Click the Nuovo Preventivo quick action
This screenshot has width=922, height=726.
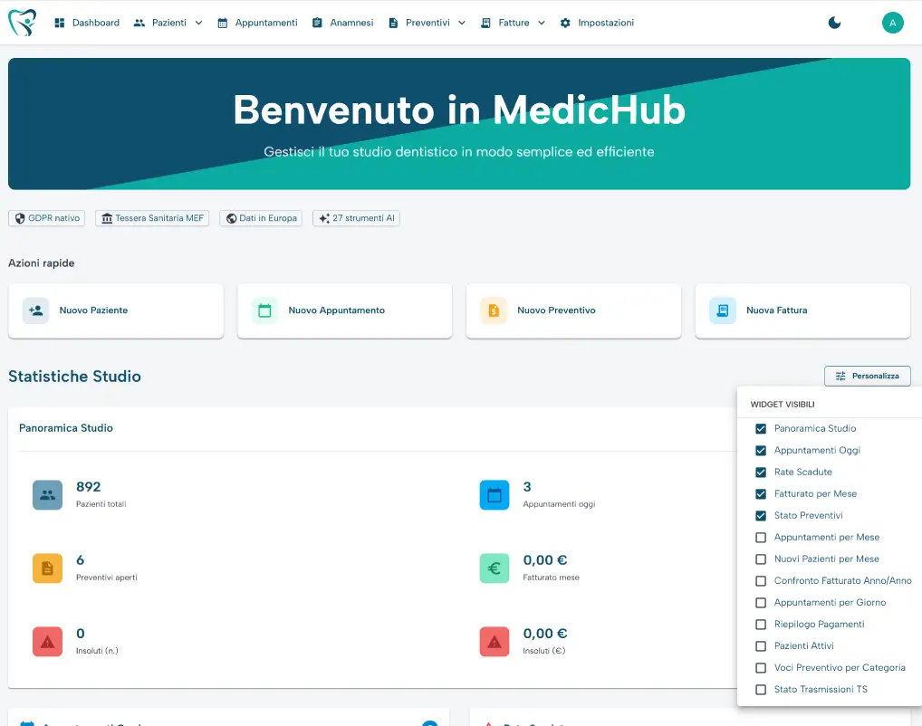pyautogui.click(x=574, y=311)
